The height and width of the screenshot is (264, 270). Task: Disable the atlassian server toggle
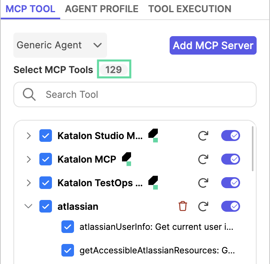point(231,206)
